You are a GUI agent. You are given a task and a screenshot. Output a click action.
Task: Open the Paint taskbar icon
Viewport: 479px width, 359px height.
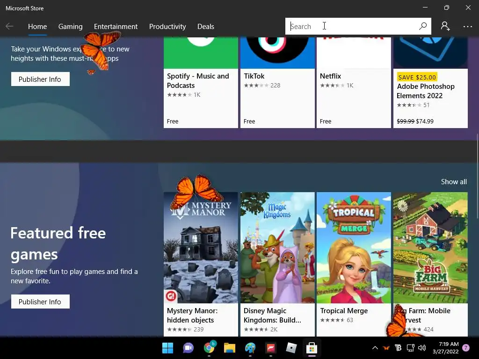[x=250, y=348]
